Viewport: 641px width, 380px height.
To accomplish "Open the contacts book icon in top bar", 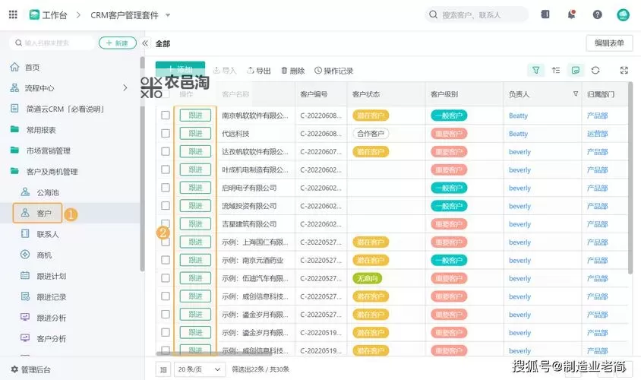I will pyautogui.click(x=545, y=14).
